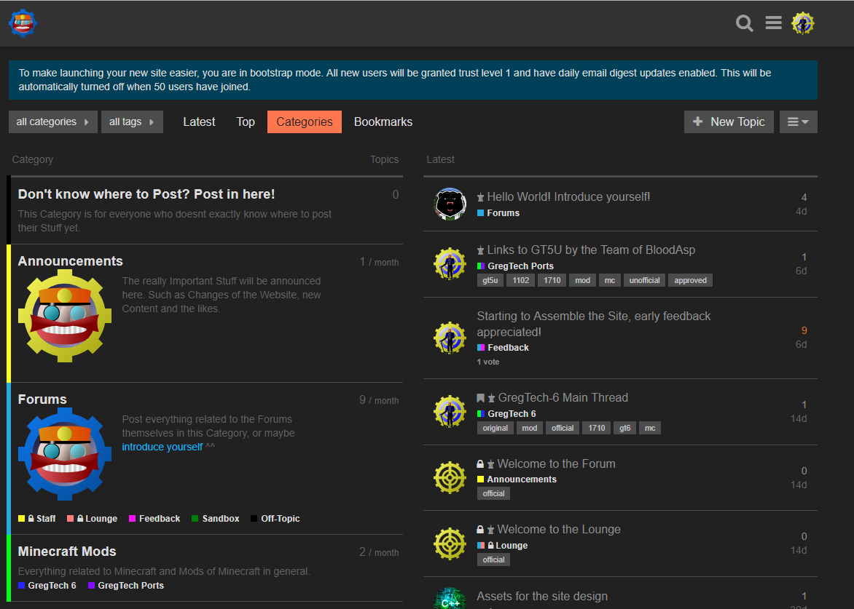This screenshot has width=854, height=609.
Task: Open the user profile avatar menu
Action: pyautogui.click(x=803, y=23)
